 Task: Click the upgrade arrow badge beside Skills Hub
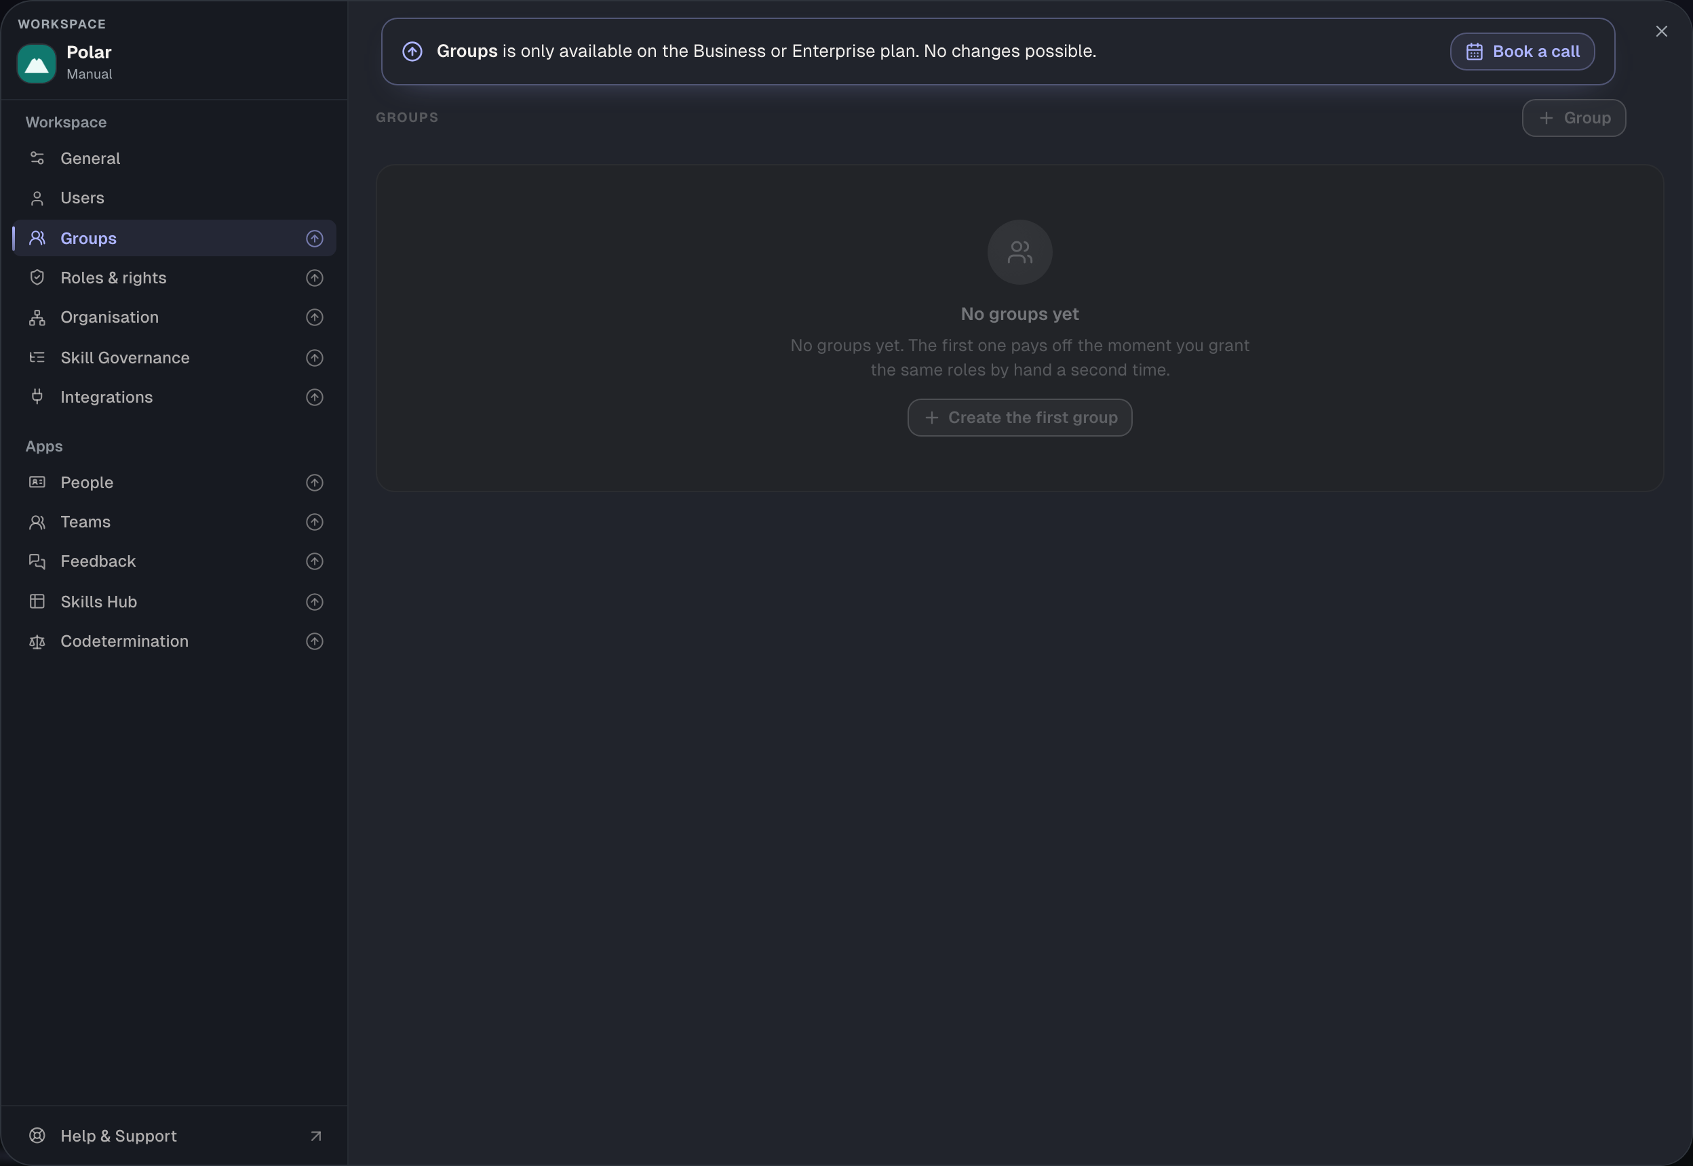click(x=314, y=602)
